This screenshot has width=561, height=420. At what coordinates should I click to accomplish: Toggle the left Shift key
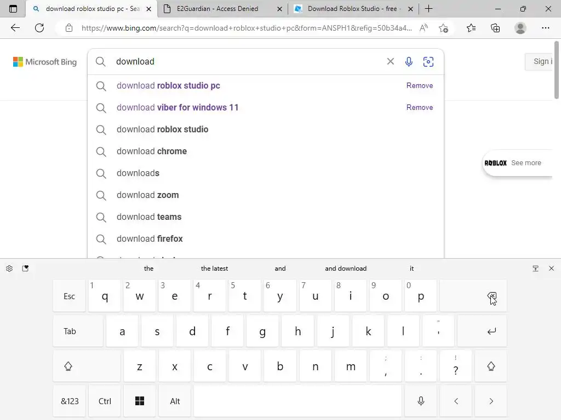pos(86,366)
